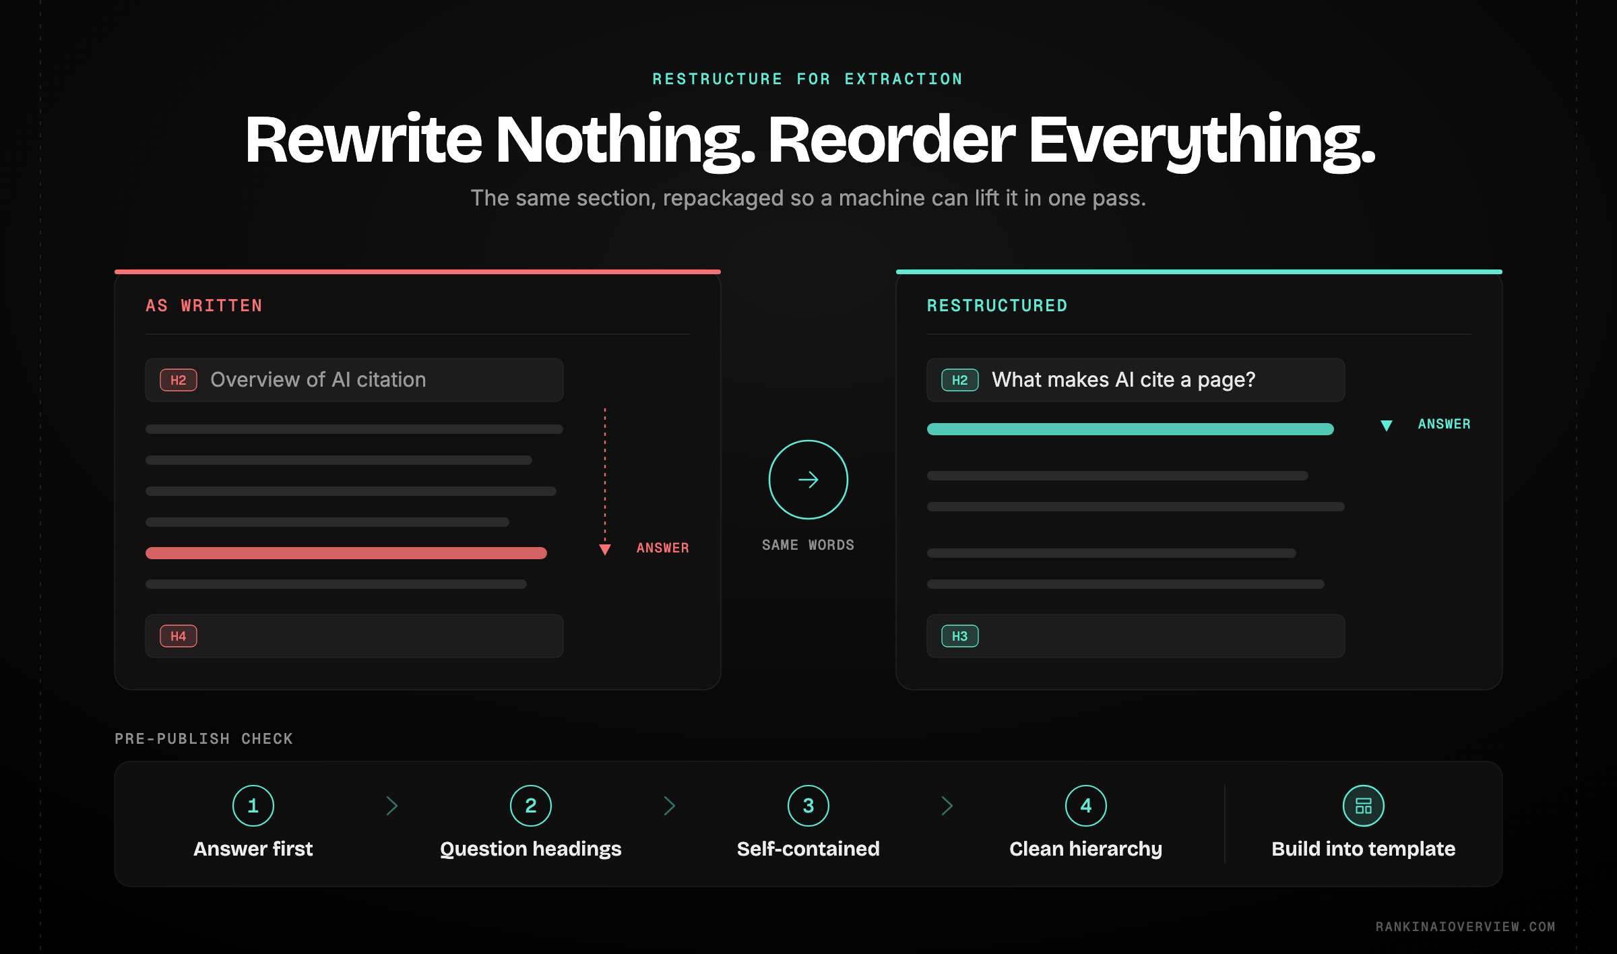
Task: Click the 'SAME WORDS' caption
Action: click(808, 545)
